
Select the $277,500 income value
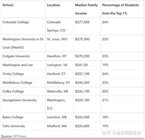point(82,22)
